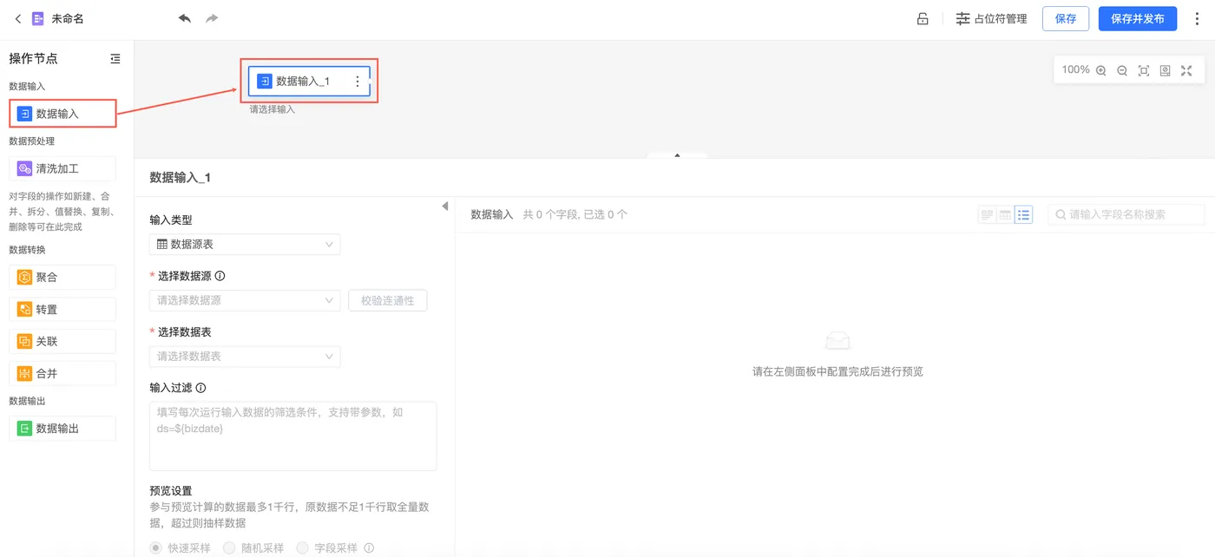Open 占位符管理 placeholder management
The image size is (1215, 557).
pos(991,18)
